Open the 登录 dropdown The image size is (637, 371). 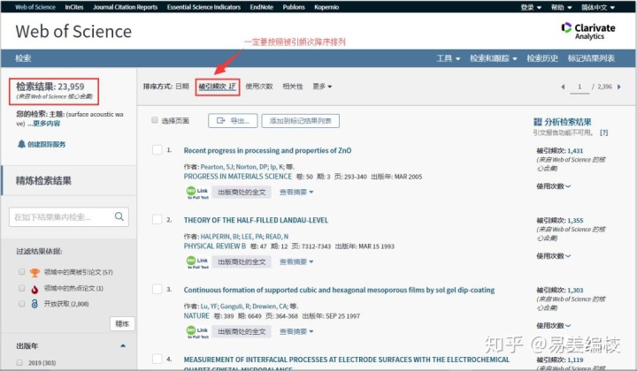click(531, 7)
